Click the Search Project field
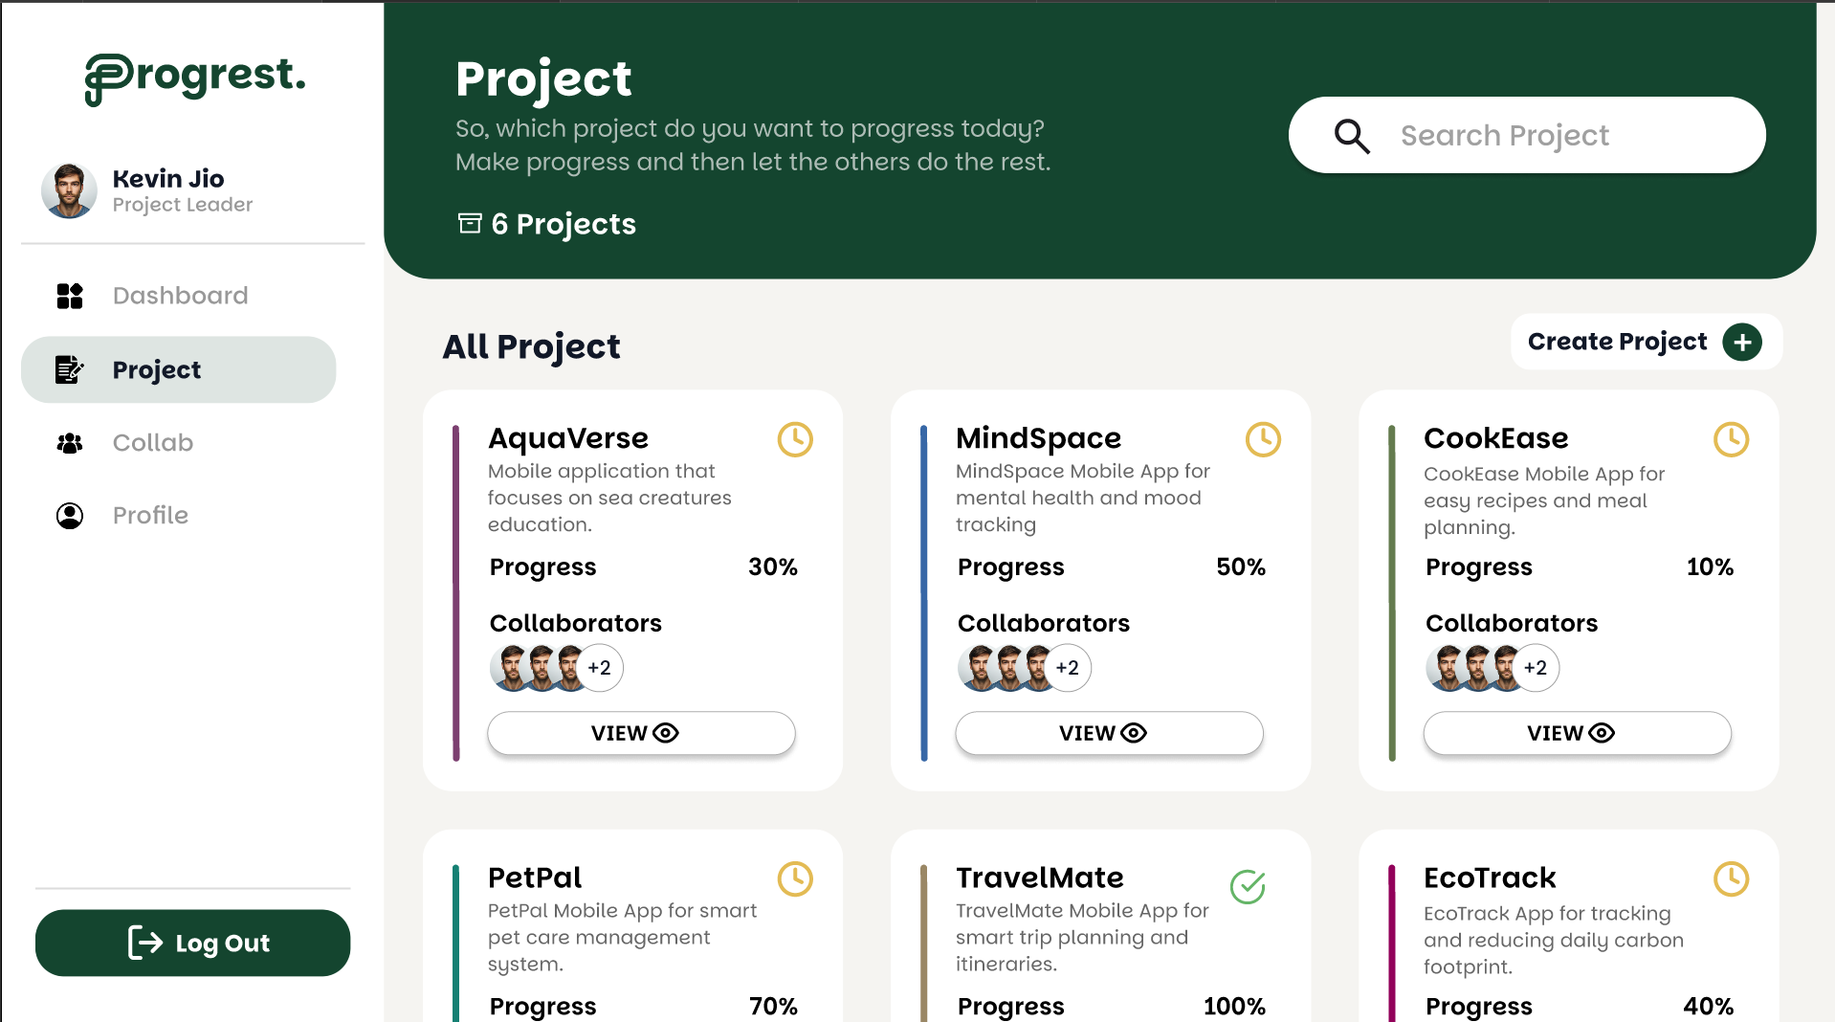 1527,135
